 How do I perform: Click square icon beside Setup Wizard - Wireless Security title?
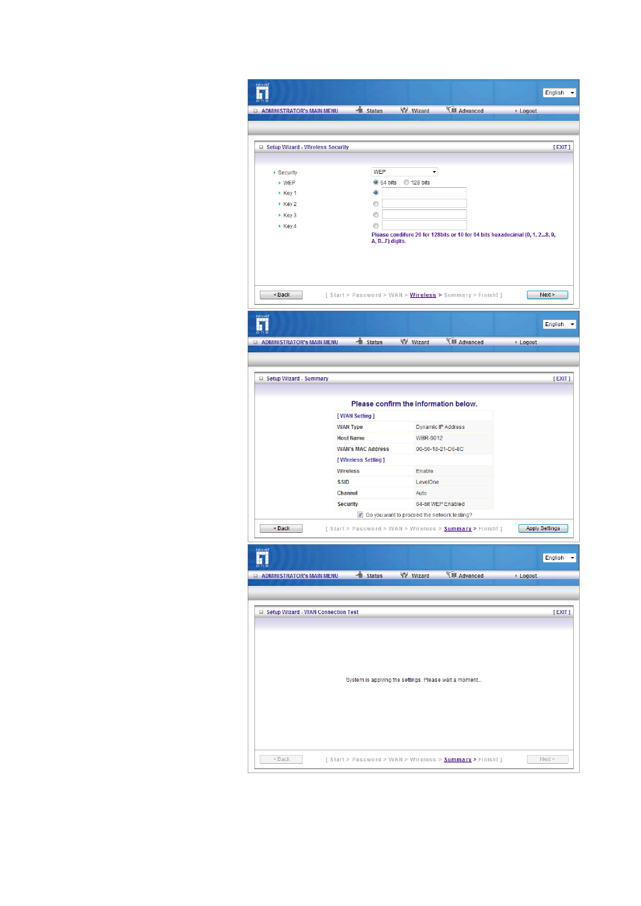click(261, 147)
